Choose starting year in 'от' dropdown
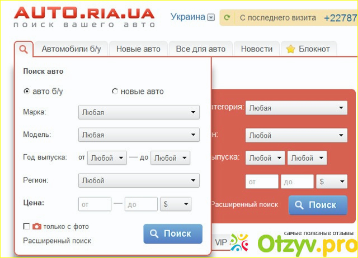This screenshot has height=258, width=358. point(107,158)
